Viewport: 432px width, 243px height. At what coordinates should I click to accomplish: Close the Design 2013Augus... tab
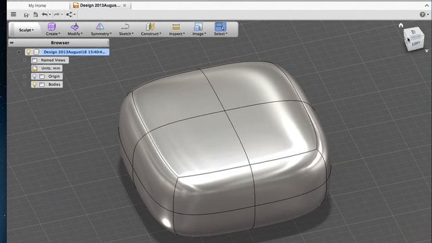click(125, 5)
